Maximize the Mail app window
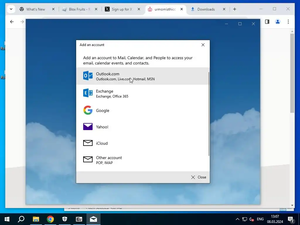The height and width of the screenshot is (225, 300). (240, 24)
